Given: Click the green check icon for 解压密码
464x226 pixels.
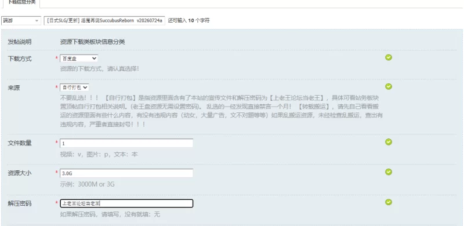Looking at the screenshot, I should [x=389, y=202].
